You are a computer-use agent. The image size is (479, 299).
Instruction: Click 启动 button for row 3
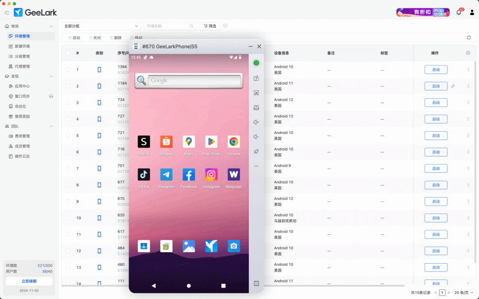point(436,103)
